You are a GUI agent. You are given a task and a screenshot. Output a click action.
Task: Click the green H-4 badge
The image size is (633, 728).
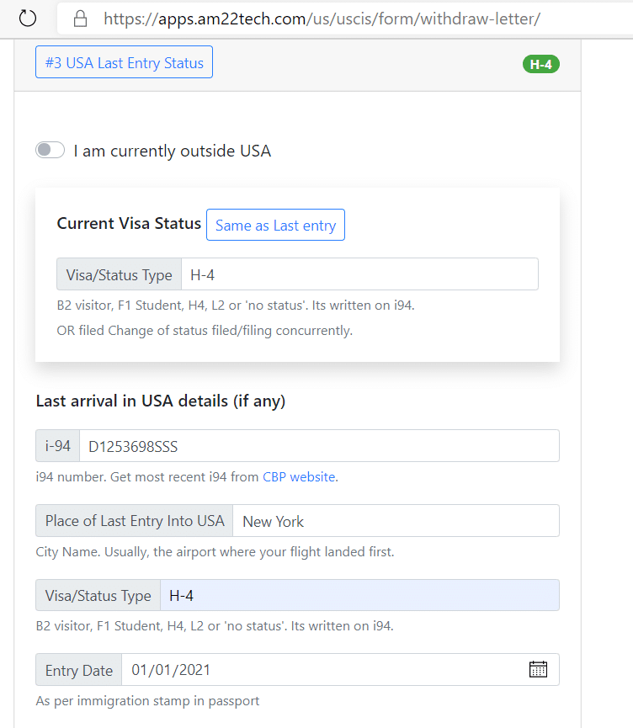click(x=541, y=64)
